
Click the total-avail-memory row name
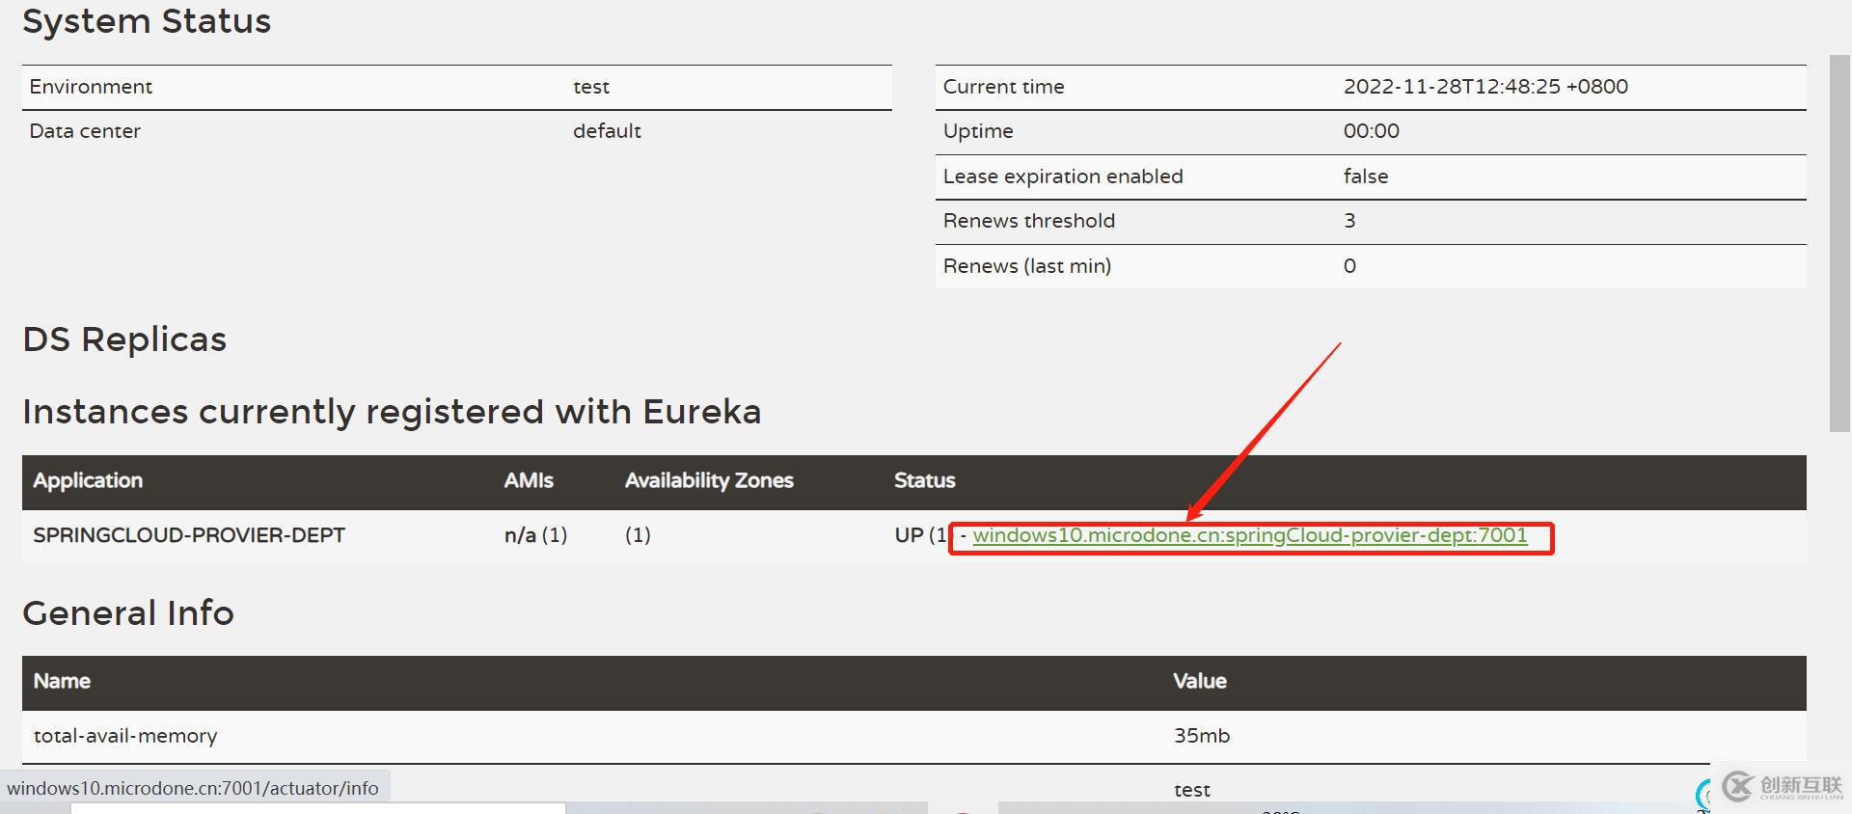pos(125,736)
